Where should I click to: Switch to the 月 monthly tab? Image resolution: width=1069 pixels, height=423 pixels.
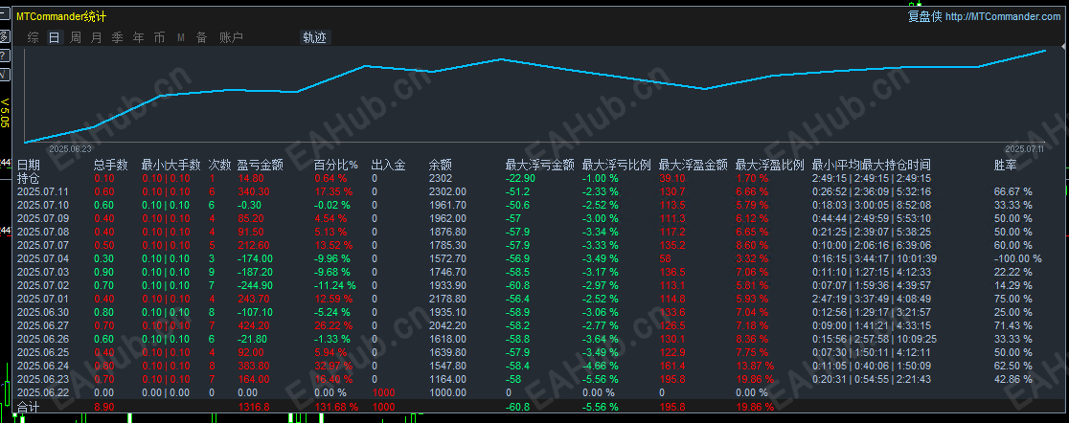pyautogui.click(x=96, y=38)
